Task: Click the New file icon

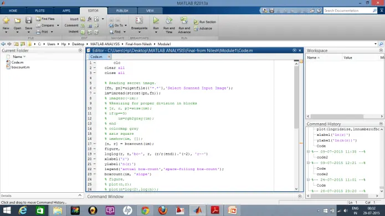Action: click(x=6, y=20)
